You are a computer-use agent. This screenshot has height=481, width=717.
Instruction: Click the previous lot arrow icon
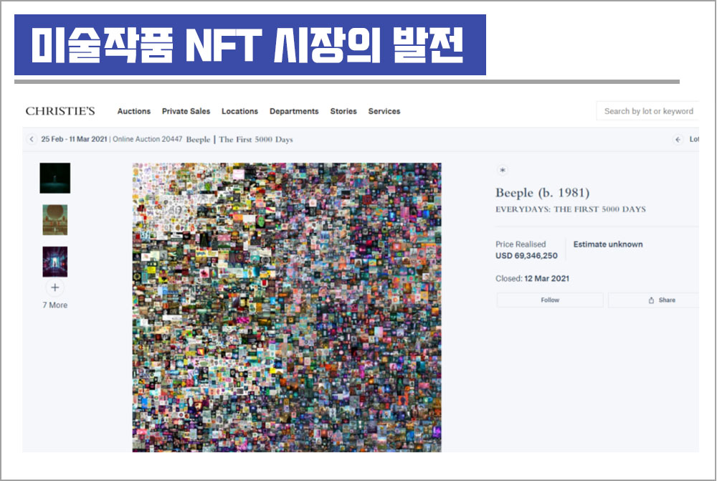click(x=678, y=140)
